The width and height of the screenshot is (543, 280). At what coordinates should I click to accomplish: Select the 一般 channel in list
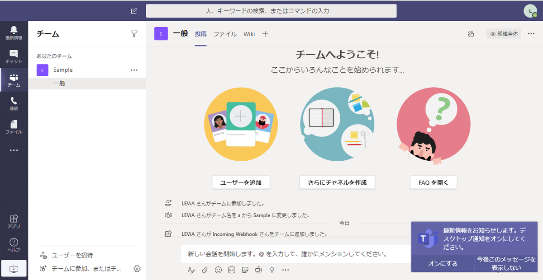[87, 84]
